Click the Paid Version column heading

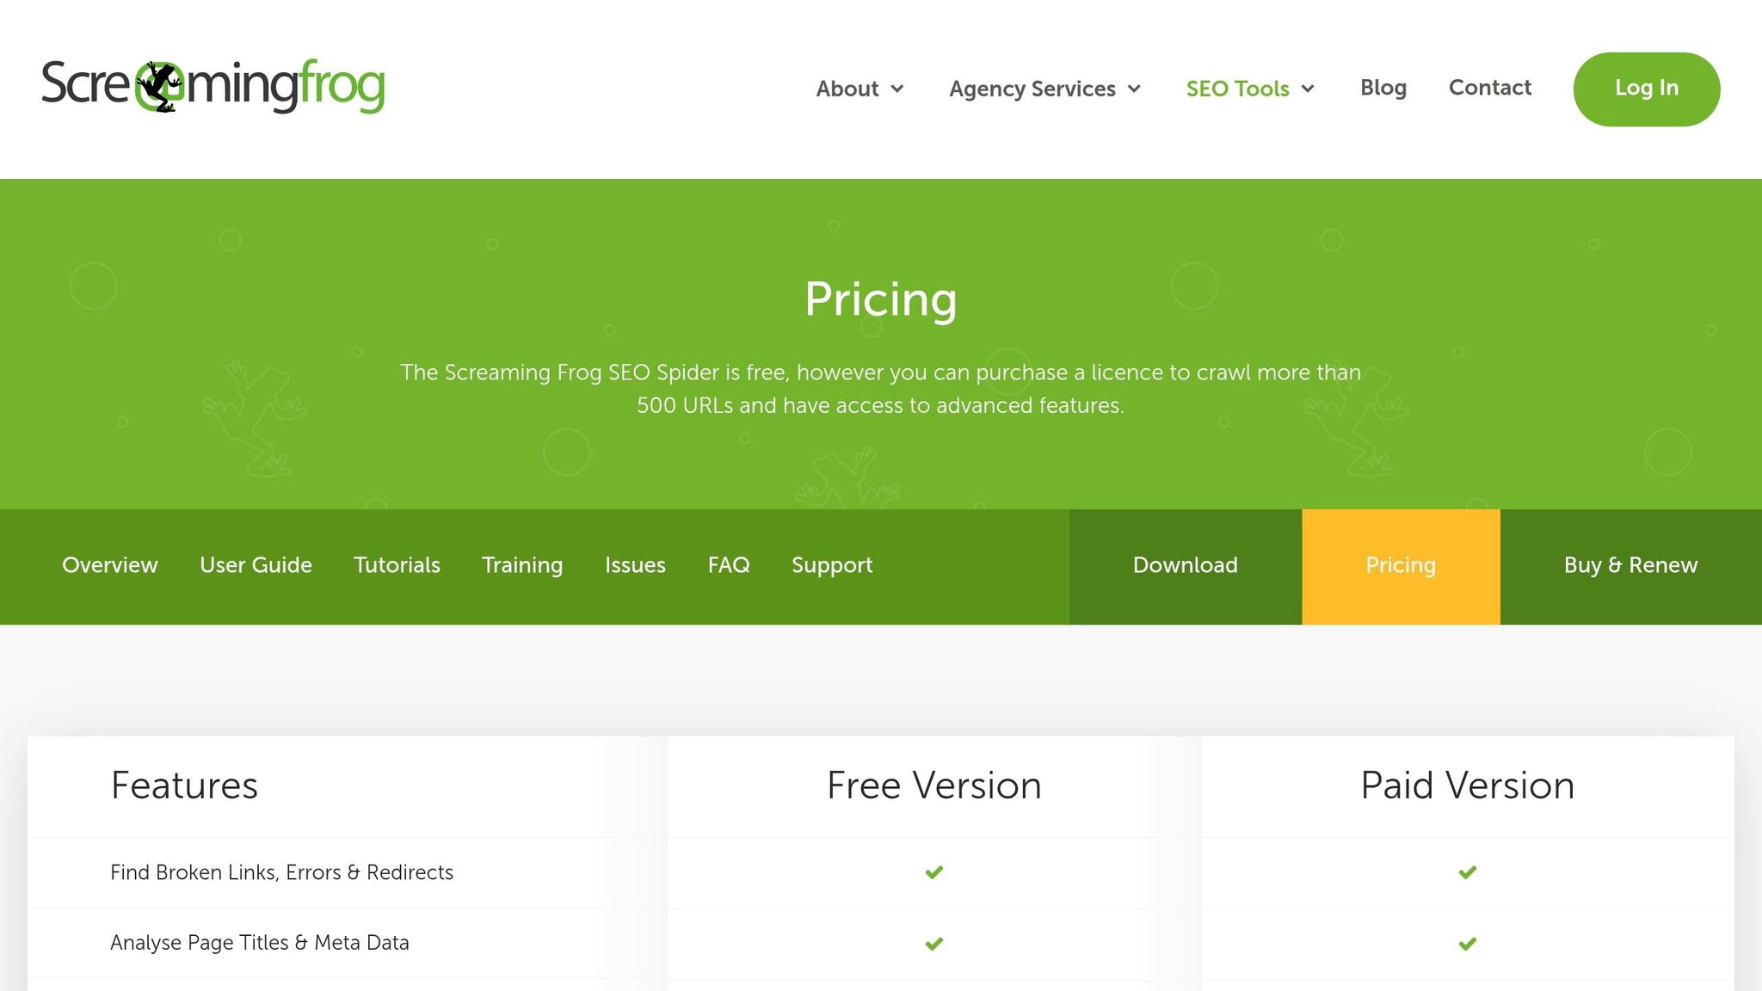point(1468,785)
